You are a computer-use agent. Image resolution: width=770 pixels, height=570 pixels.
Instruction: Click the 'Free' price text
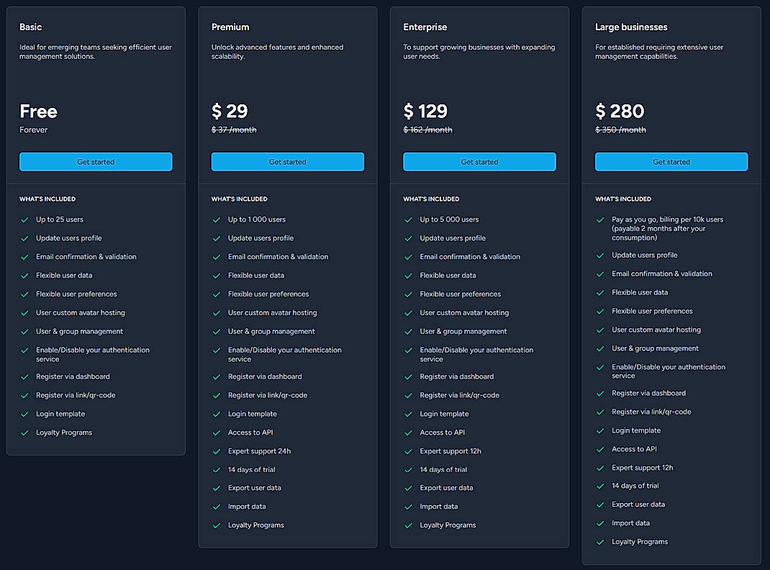pos(38,112)
